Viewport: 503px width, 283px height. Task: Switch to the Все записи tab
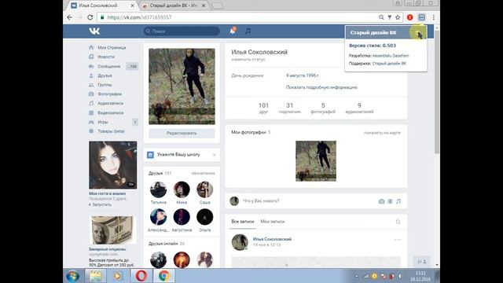(243, 222)
